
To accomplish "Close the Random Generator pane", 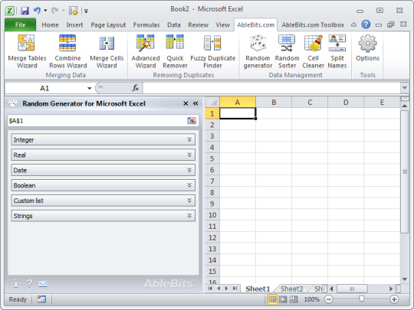I will [x=186, y=103].
